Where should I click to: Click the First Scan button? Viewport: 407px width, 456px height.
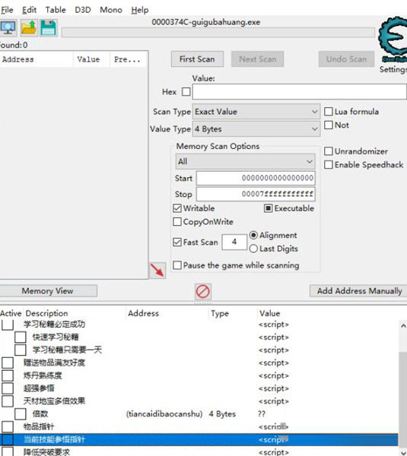coord(197,59)
